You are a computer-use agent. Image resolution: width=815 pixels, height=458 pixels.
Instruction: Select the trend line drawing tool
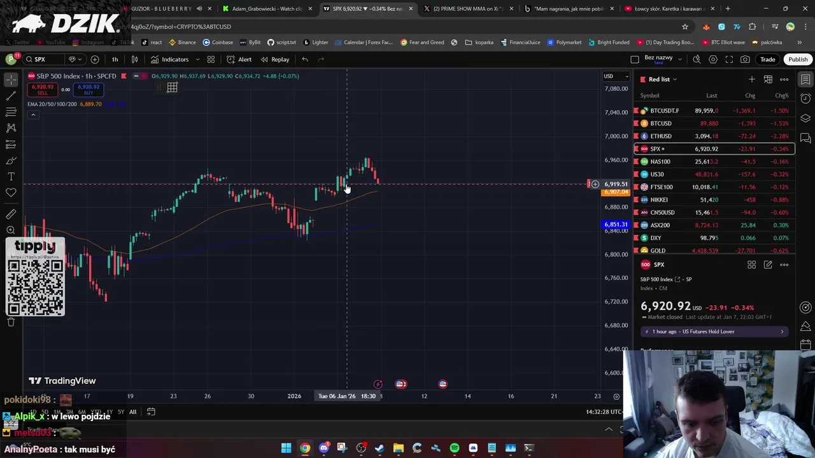pos(11,96)
